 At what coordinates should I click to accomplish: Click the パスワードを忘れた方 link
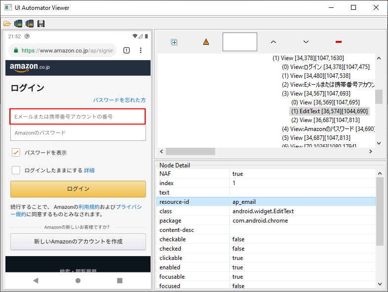pyautogui.click(x=119, y=100)
